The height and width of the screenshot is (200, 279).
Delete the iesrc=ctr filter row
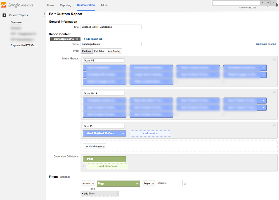point(185,184)
